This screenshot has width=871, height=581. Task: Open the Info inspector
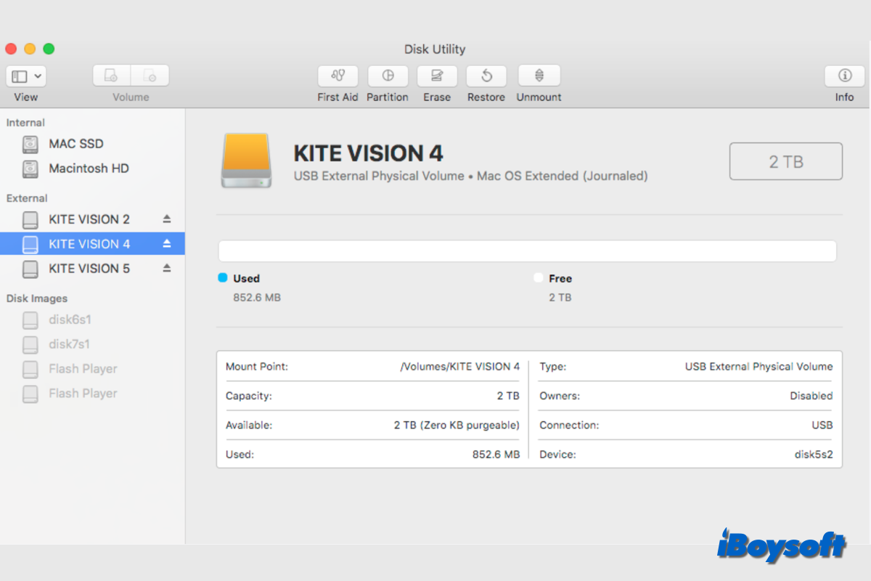point(844,76)
